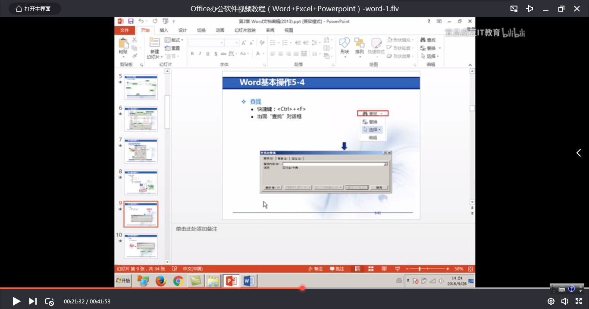589x309 pixels.
Task: Switch to mini player mode
Action: (514, 9)
